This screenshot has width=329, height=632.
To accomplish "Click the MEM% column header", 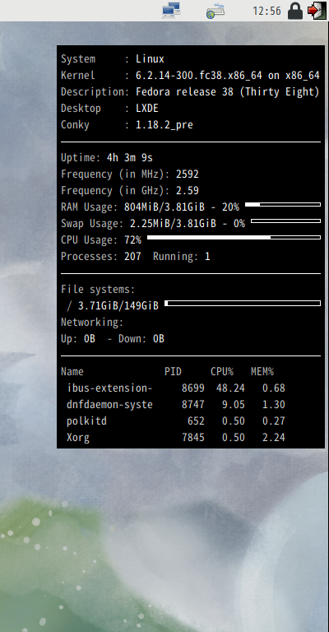I will pyautogui.click(x=262, y=372).
